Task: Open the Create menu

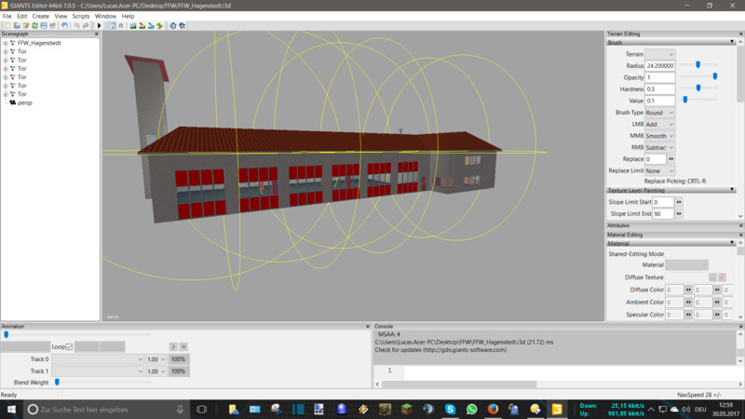Action: (41, 16)
